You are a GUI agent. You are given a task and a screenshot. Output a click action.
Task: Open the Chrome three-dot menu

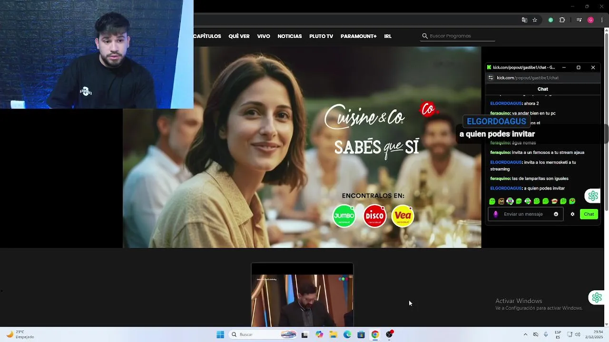(x=602, y=20)
